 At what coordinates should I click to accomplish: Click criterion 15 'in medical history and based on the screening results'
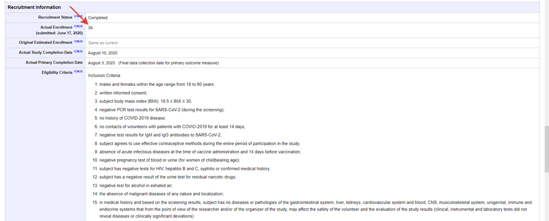pyautogui.click(x=315, y=209)
